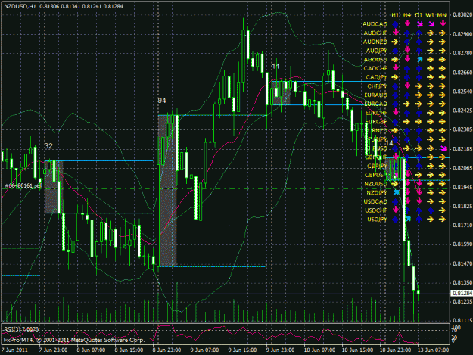The height and width of the screenshot is (355, 473).
Task: Click the 7 Jun 2011 time label
Action: coord(14,350)
